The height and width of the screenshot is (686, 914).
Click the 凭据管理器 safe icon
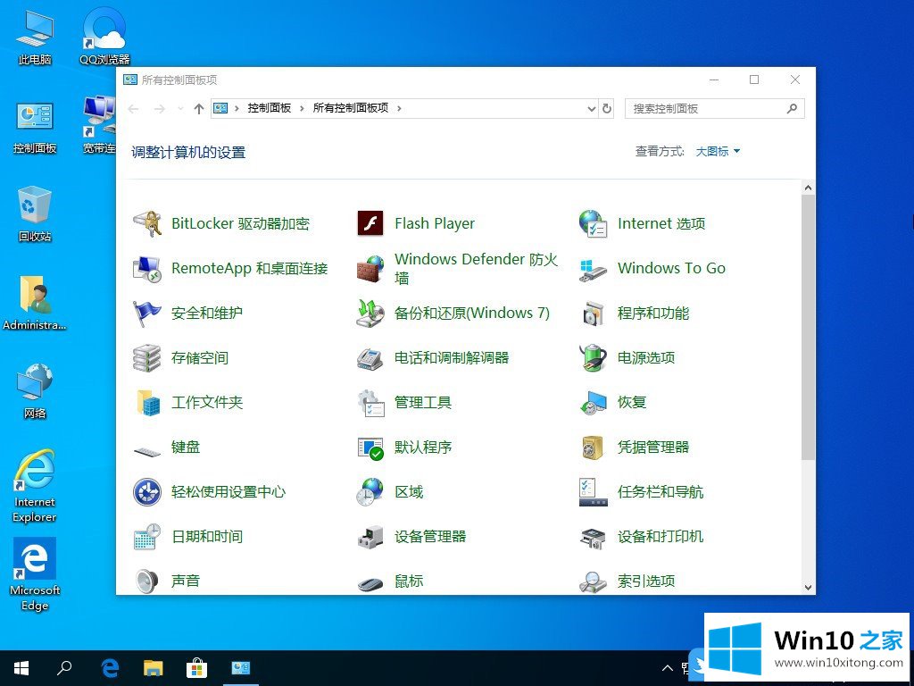click(x=593, y=447)
